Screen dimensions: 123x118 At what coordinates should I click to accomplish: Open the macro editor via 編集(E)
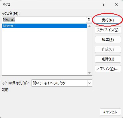(108, 40)
